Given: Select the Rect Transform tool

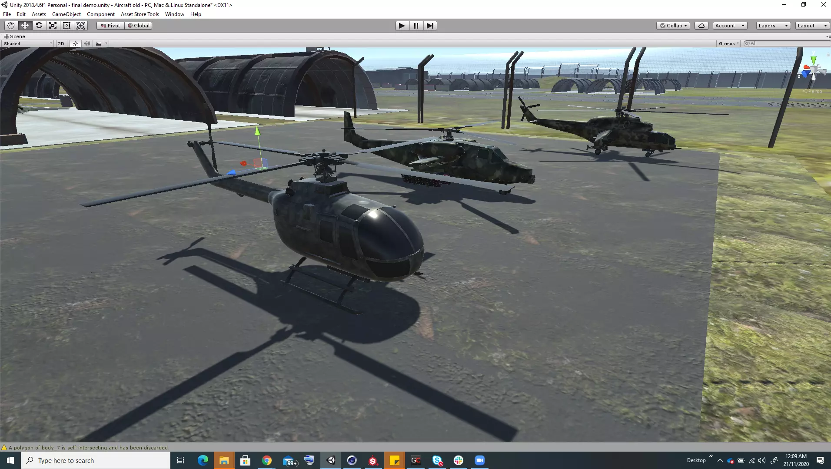Looking at the screenshot, I should click(x=66, y=26).
